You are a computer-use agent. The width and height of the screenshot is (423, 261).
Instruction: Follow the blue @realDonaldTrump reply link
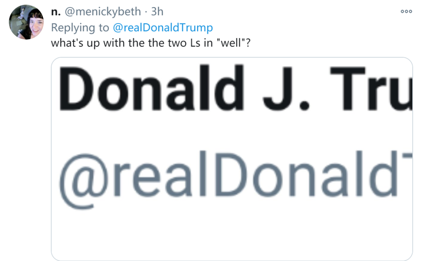coord(163,27)
